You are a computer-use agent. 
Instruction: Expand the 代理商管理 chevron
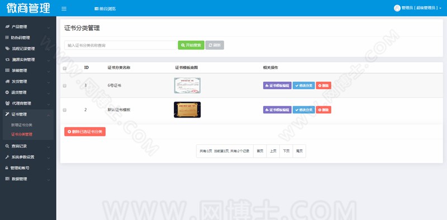(x=49, y=104)
